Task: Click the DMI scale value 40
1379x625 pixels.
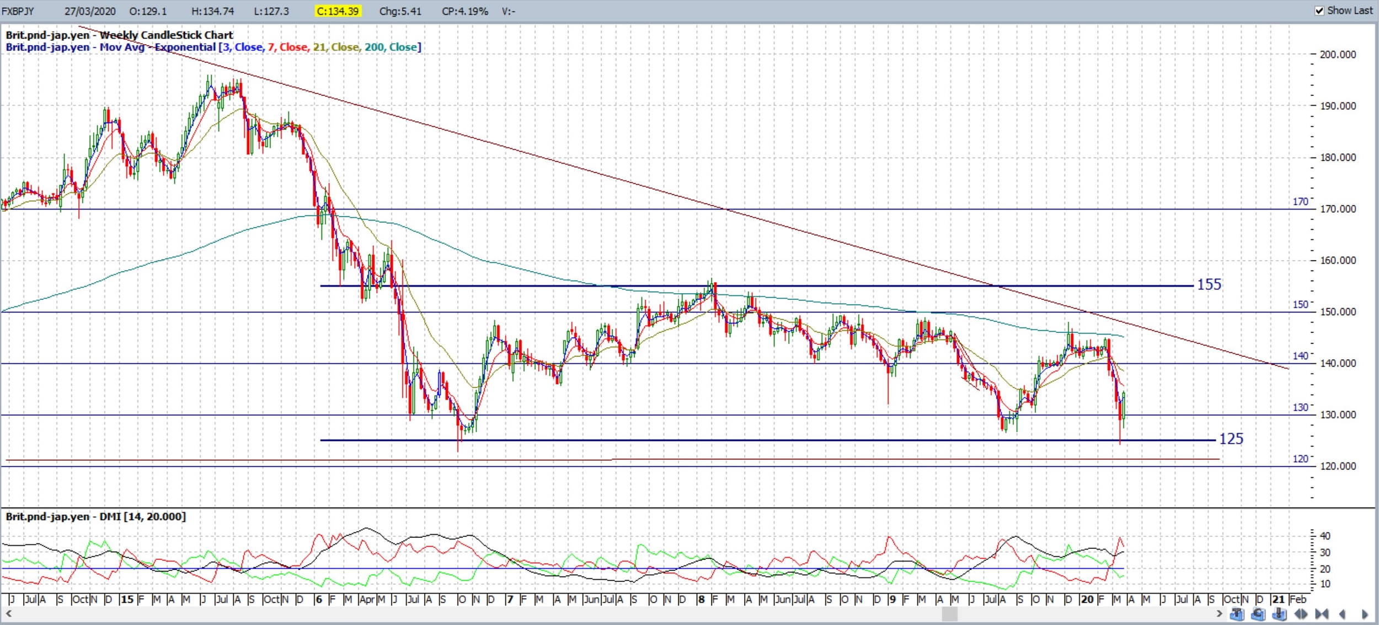Action: click(x=1325, y=536)
